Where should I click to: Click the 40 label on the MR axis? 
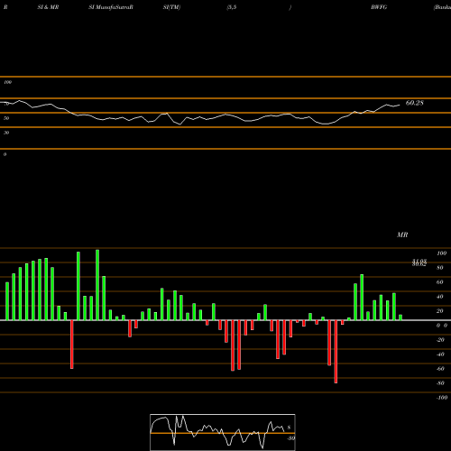pos(440,297)
